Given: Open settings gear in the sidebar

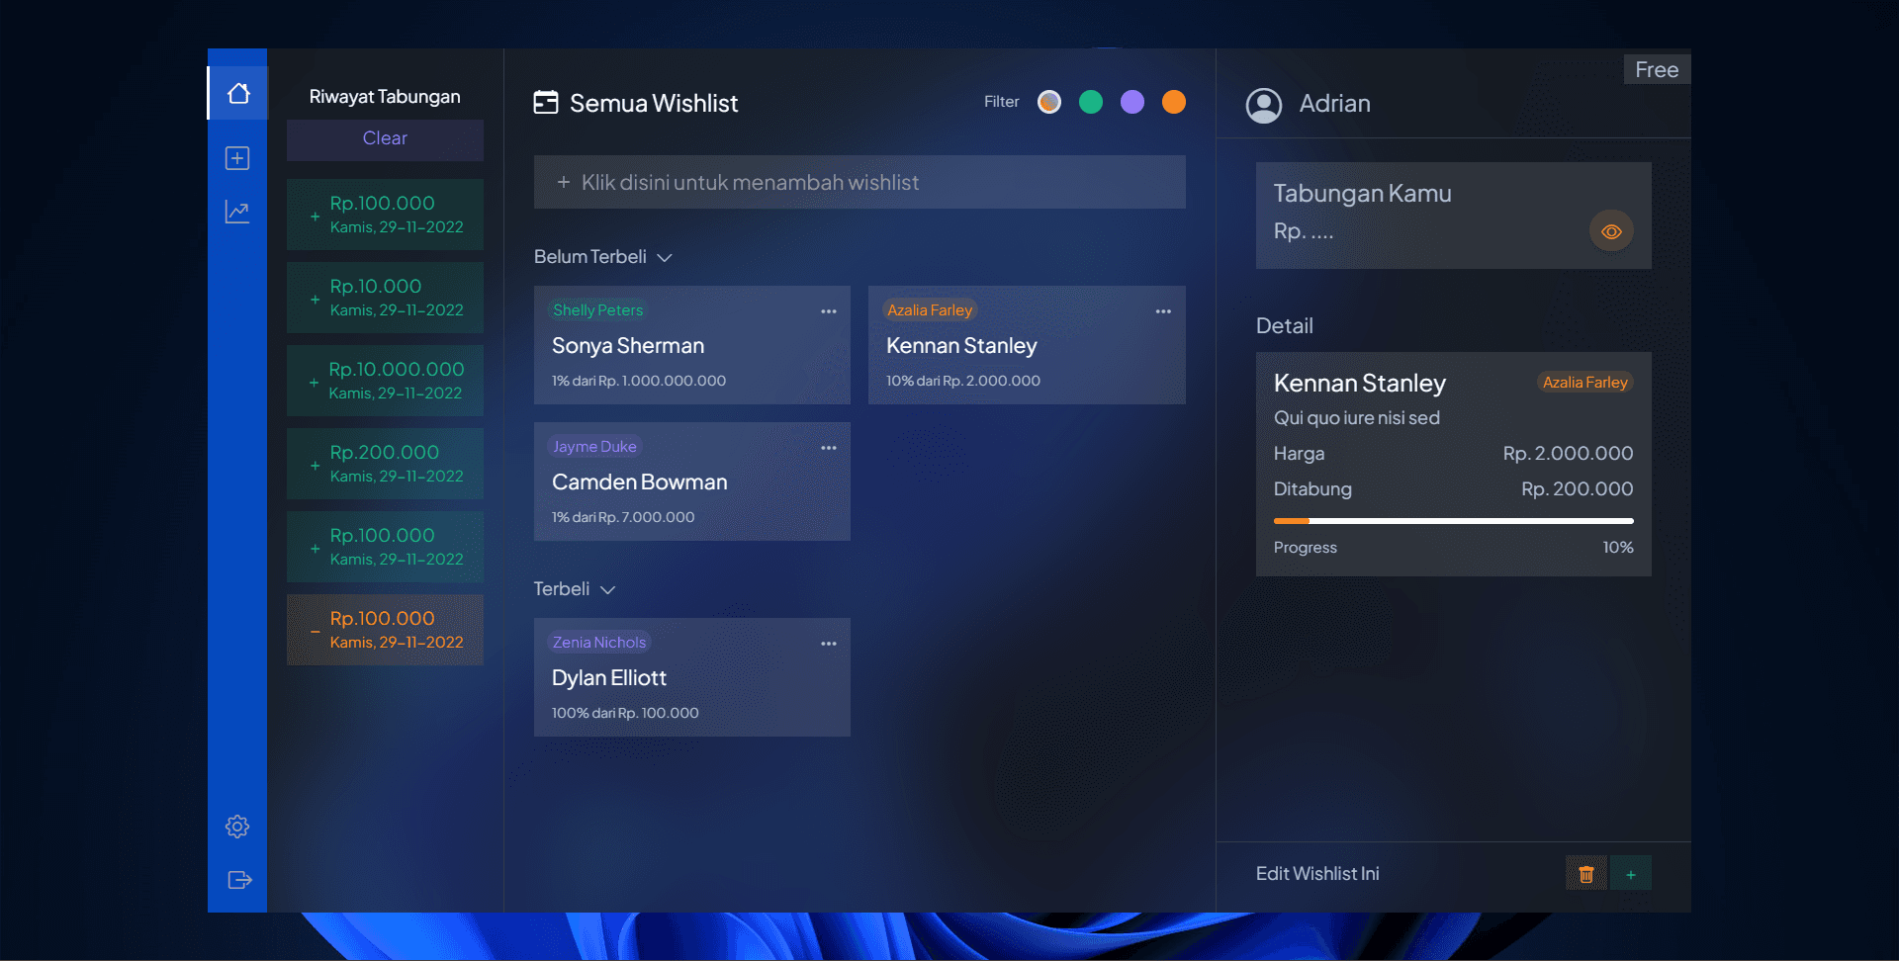Looking at the screenshot, I should [237, 827].
